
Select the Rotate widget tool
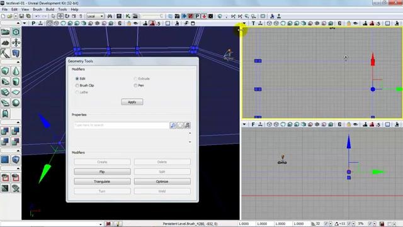[67, 16]
